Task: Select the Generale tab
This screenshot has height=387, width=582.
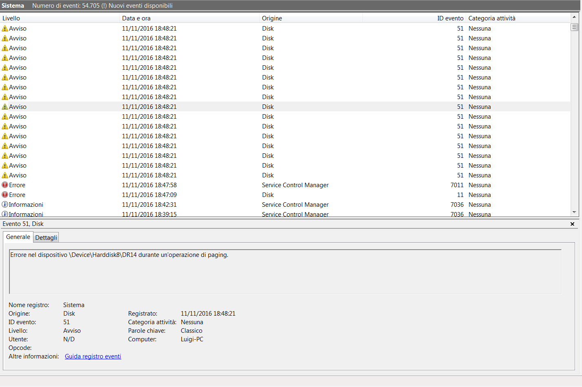Action: [x=18, y=237]
